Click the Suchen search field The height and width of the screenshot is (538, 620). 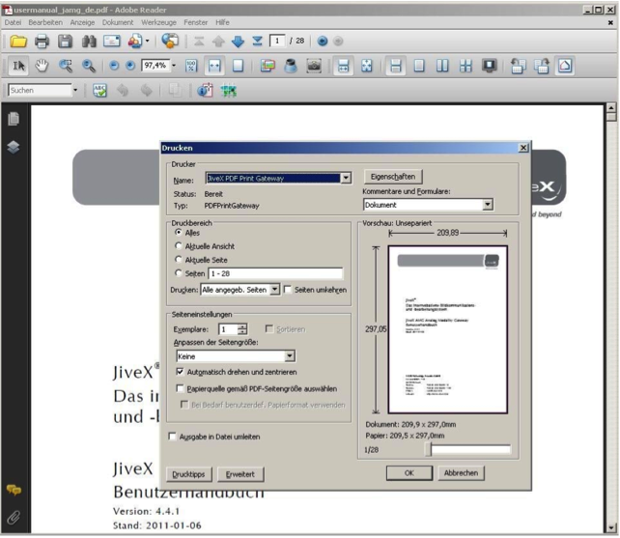(x=40, y=90)
